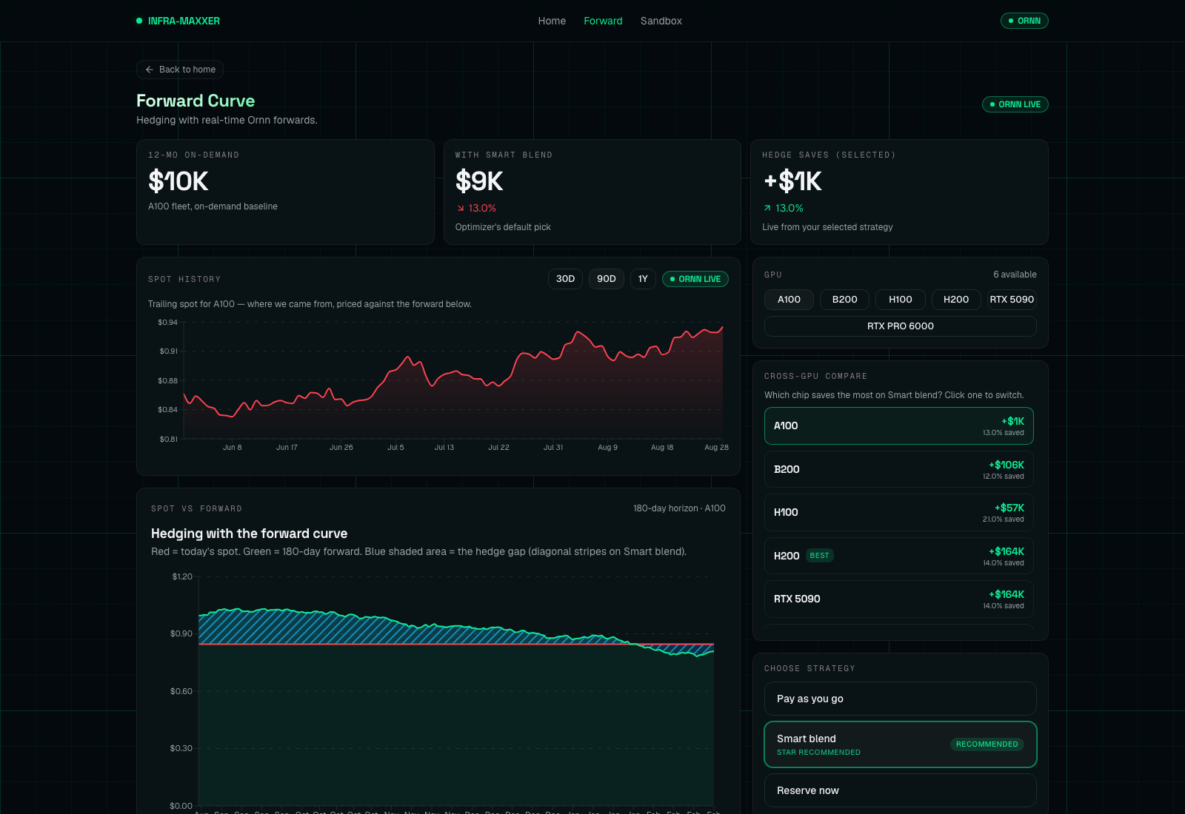
Task: Select the Pay as you go strategy
Action: (x=901, y=699)
